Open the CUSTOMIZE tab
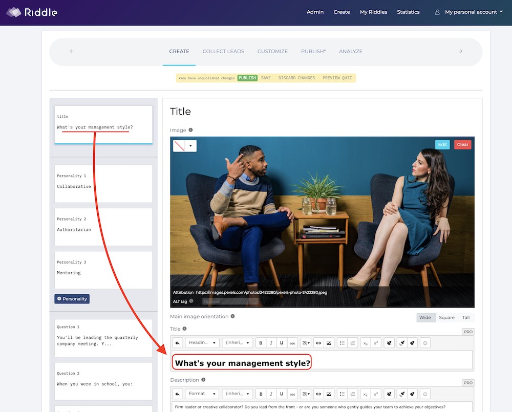This screenshot has height=412, width=512. pos(272,51)
